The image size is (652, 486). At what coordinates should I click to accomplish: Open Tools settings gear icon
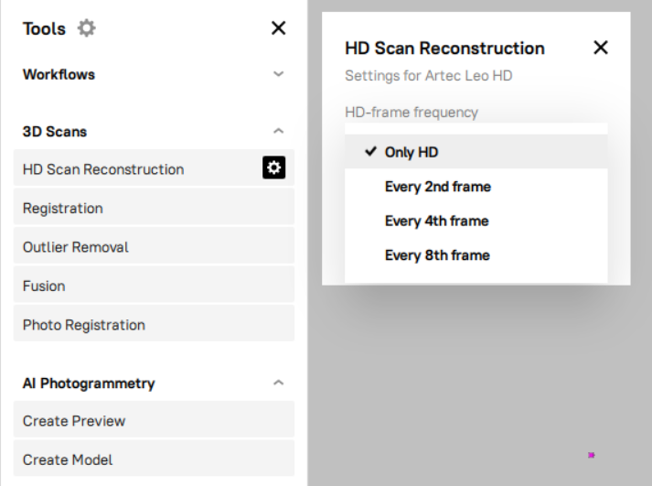click(87, 28)
